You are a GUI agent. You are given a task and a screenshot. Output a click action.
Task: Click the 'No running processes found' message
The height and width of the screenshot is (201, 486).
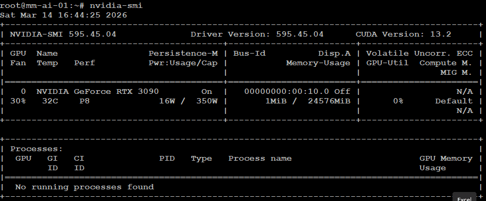(85, 187)
